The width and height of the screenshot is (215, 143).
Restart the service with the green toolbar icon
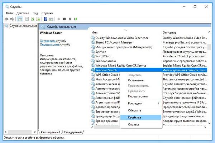[x=76, y=19]
